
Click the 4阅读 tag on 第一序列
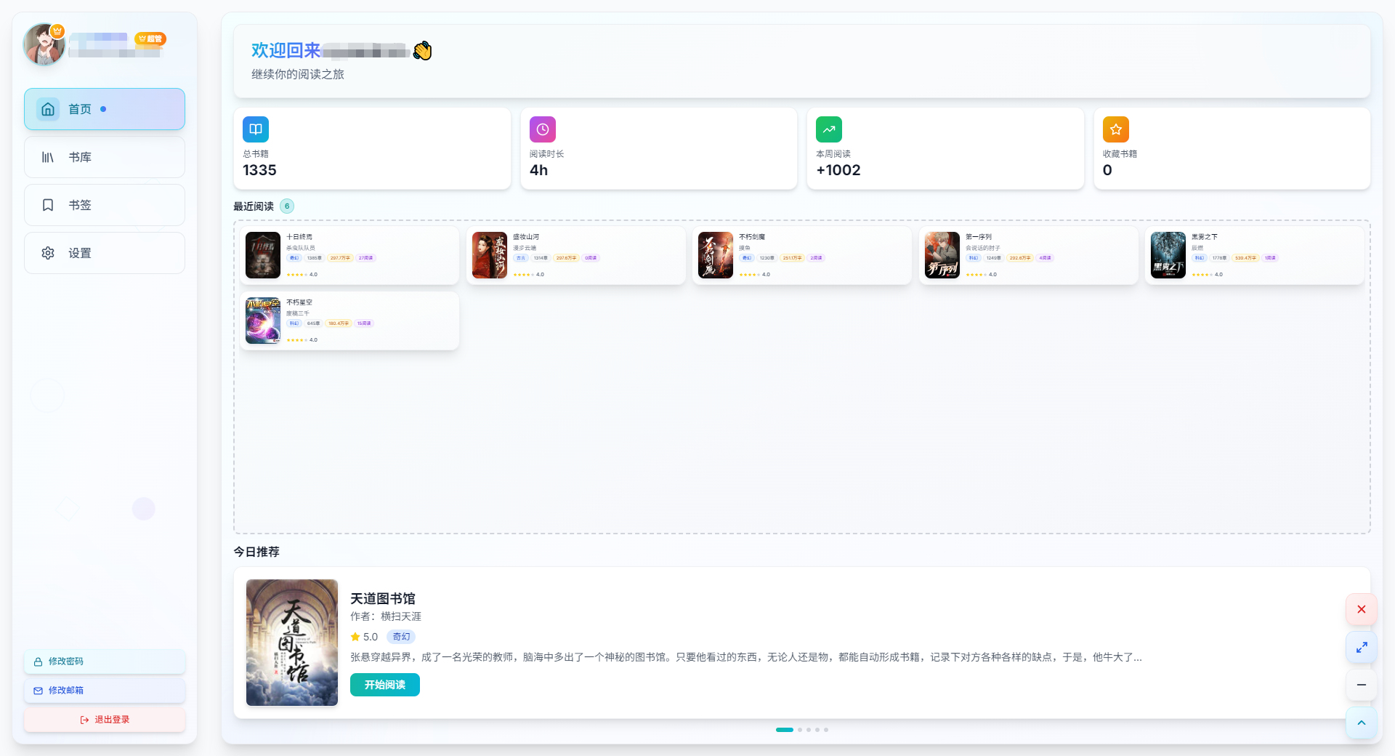tap(1045, 258)
